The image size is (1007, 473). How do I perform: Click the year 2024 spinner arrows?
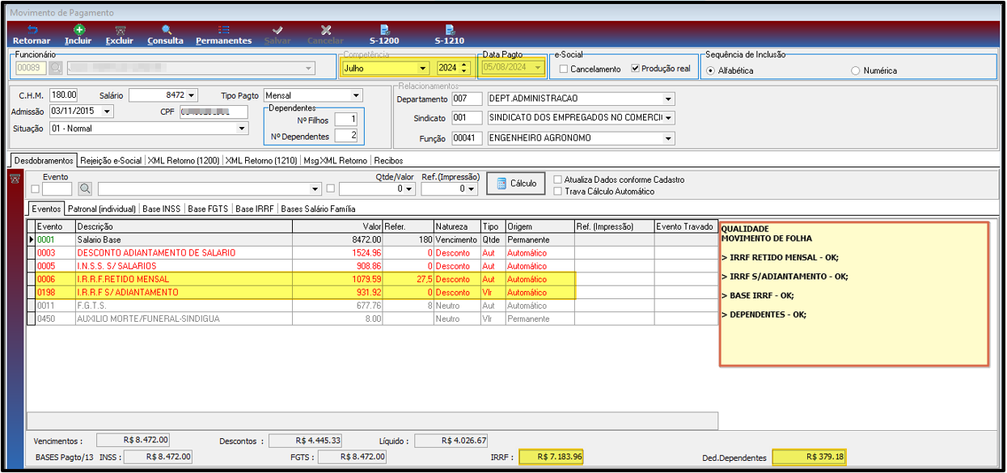coord(464,69)
